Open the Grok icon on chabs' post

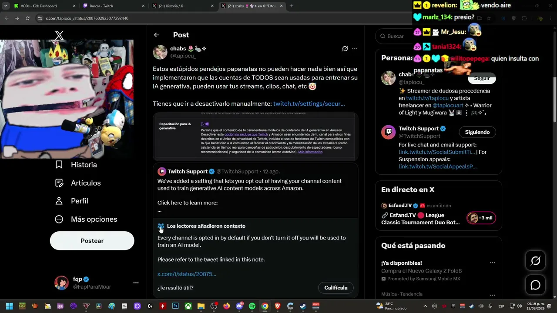pos(345,49)
